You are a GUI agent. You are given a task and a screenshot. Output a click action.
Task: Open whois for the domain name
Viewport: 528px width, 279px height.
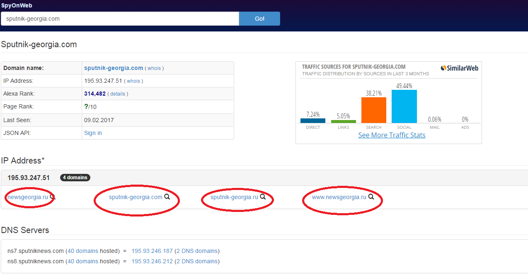pos(154,68)
